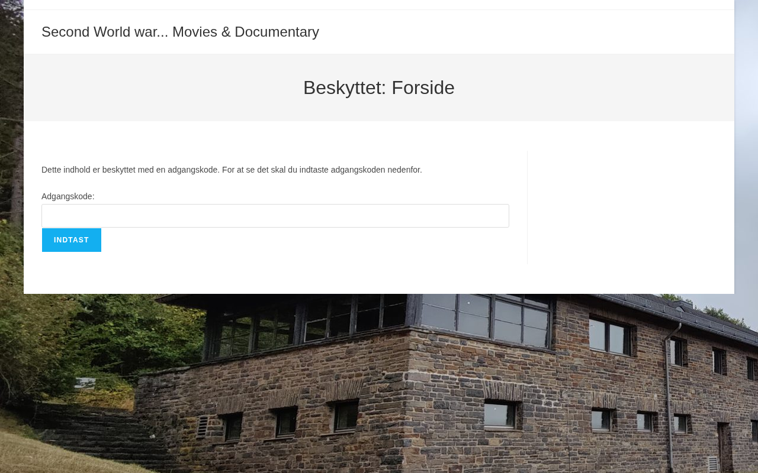Click the Beskyttet: Forside page heading
The width and height of the screenshot is (758, 473).
click(x=379, y=88)
